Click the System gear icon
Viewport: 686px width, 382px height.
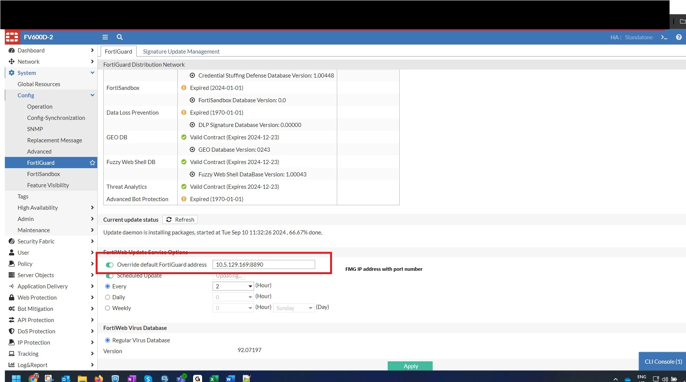12,73
